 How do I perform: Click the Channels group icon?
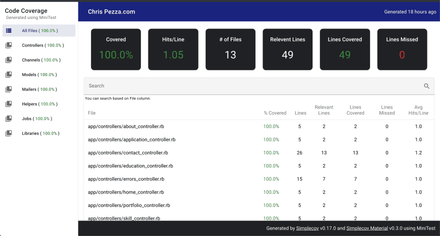[x=8, y=60]
